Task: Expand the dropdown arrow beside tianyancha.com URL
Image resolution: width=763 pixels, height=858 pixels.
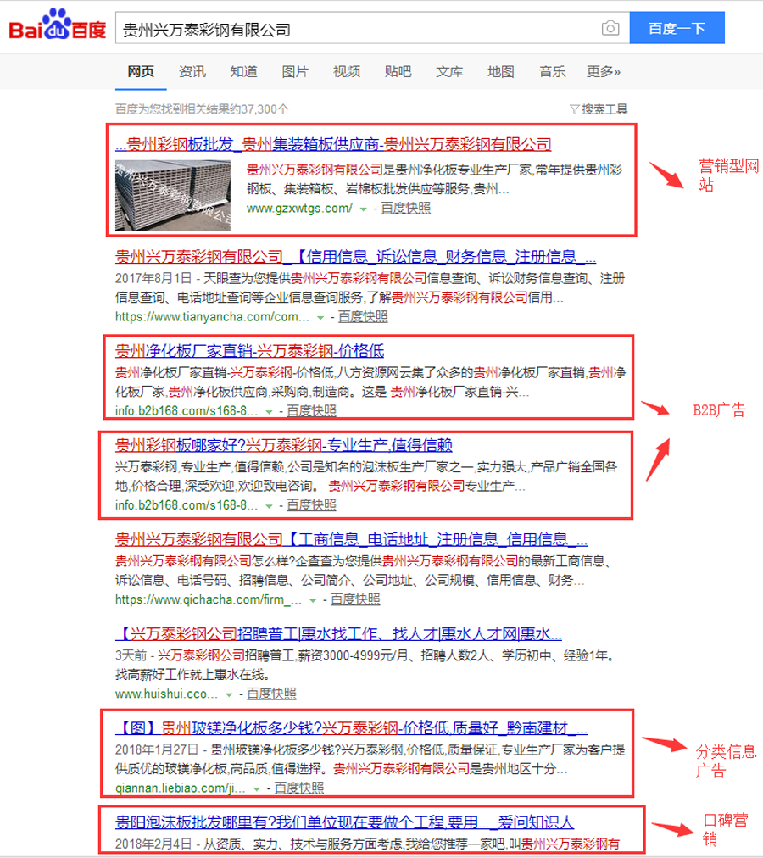Action: coord(320,317)
